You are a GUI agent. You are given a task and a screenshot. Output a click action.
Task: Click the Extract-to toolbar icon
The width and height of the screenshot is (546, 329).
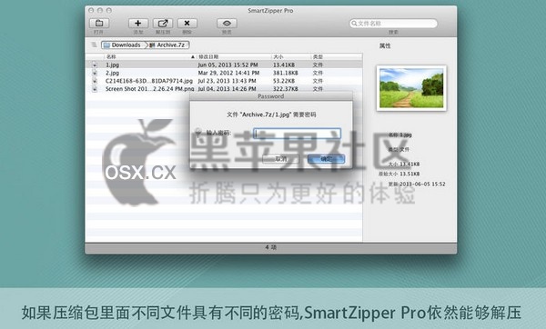coord(163,24)
